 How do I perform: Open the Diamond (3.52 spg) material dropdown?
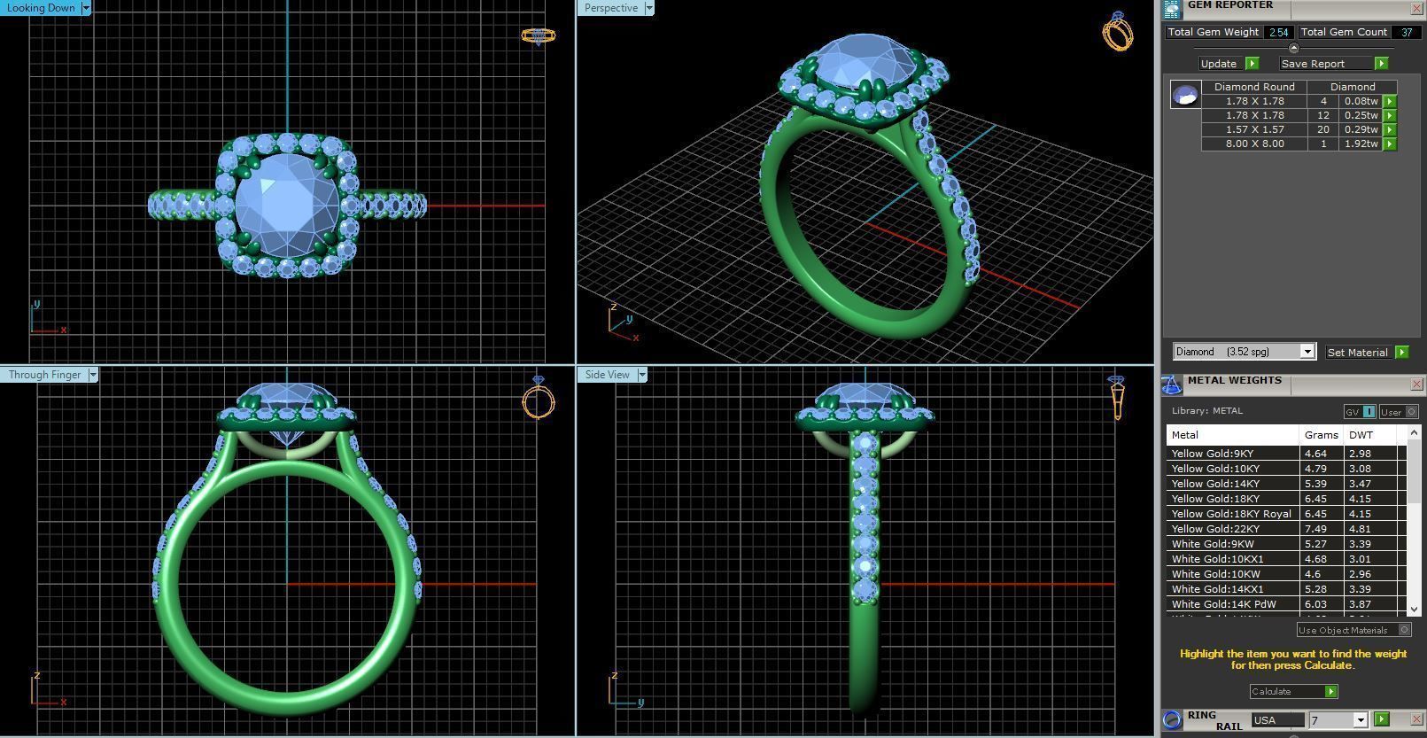point(1307,352)
